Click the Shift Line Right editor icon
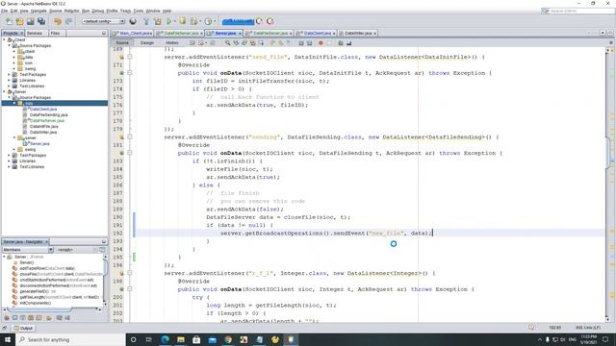 click(310, 42)
